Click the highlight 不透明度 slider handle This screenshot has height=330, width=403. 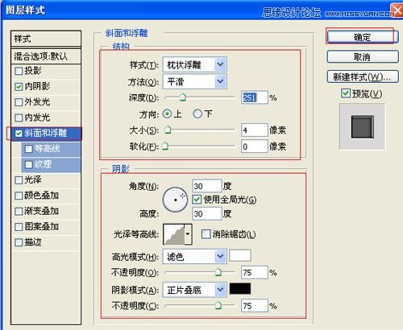pyautogui.click(x=218, y=272)
